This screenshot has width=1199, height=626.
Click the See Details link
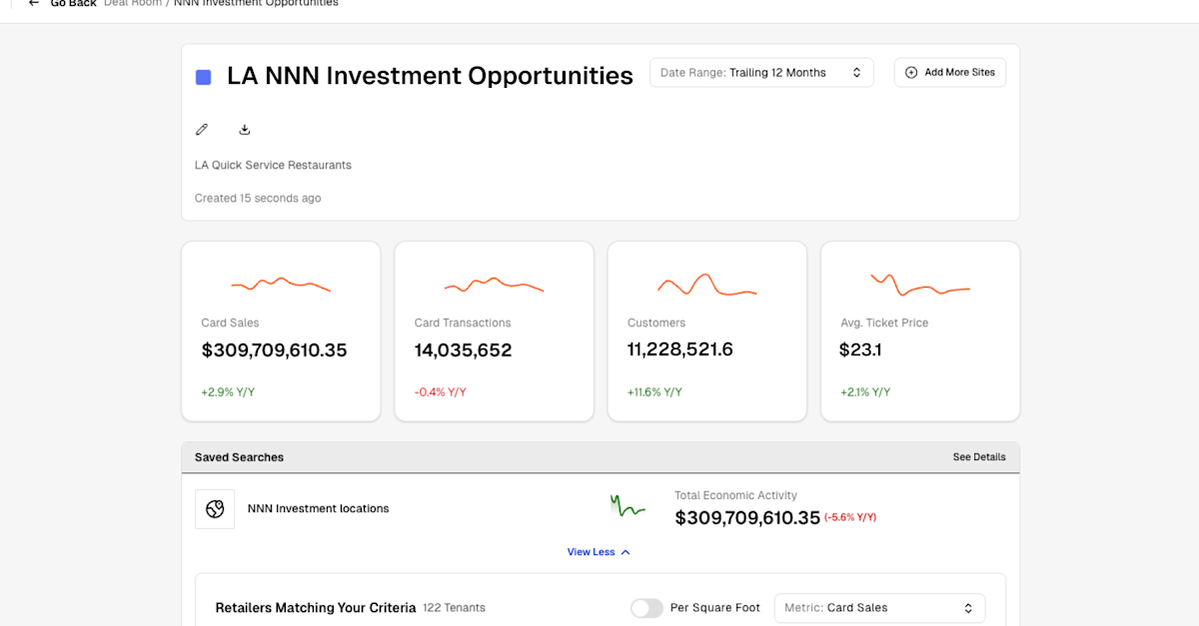click(979, 457)
